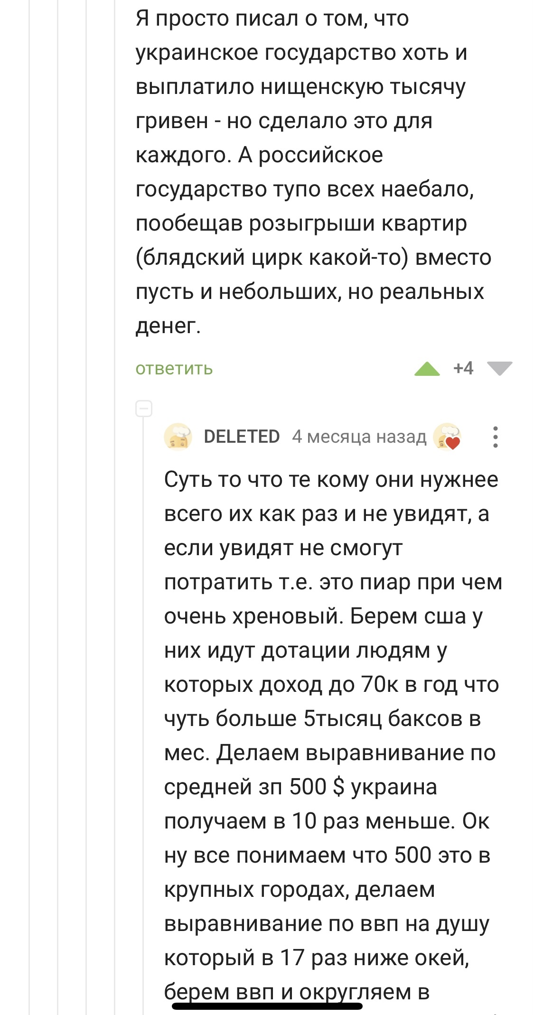
Task: Tap the avatar icon with red heart
Action: 447,437
